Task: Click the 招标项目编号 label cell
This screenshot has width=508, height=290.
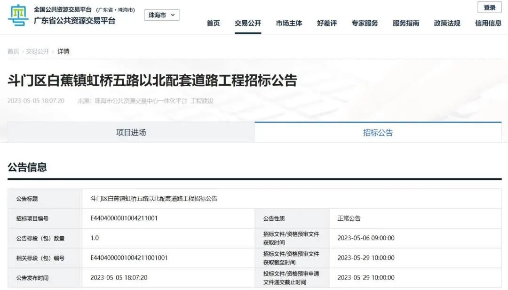Action: pos(45,218)
